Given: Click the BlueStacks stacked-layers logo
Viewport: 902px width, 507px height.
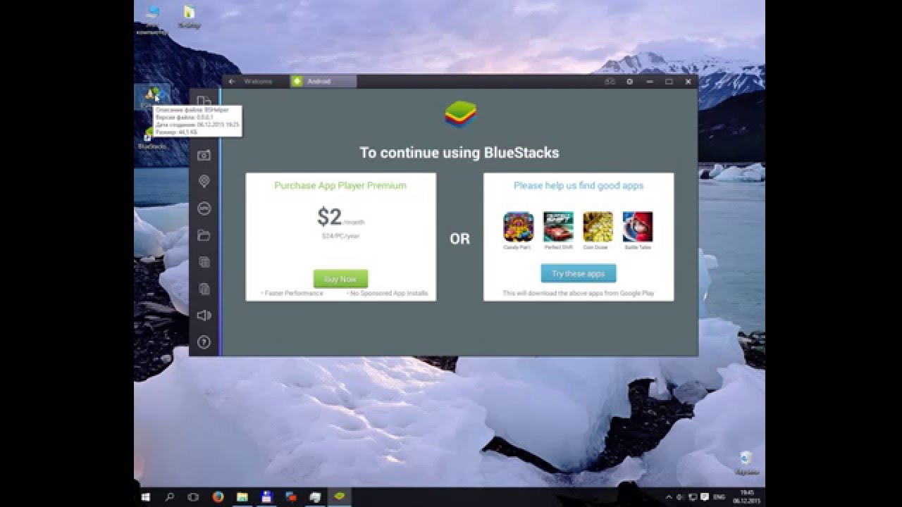Looking at the screenshot, I should pyautogui.click(x=460, y=114).
